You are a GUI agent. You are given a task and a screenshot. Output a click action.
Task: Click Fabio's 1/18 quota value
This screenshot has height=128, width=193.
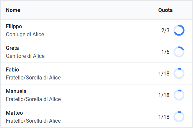pyautogui.click(x=164, y=73)
